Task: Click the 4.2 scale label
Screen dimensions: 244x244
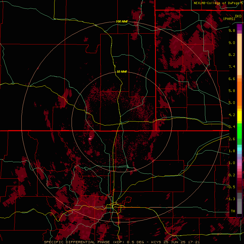Action: click(x=232, y=115)
